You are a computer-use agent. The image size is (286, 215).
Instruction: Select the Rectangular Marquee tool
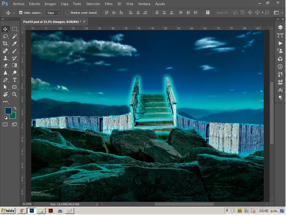point(14,29)
